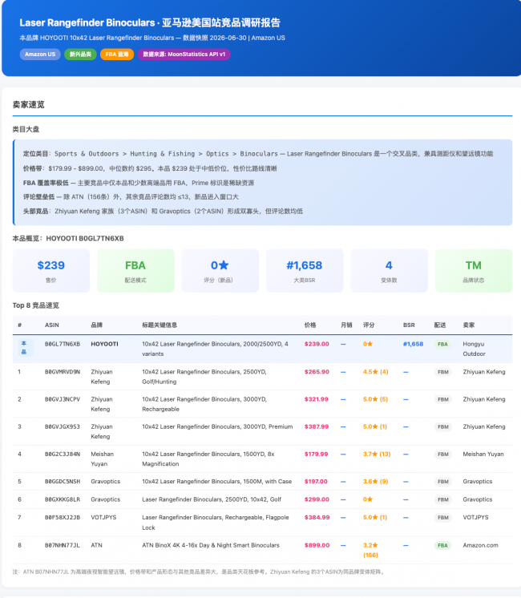521x598 pixels.
Task: Click the HOYOOTI brand cell
Action: 104,344
